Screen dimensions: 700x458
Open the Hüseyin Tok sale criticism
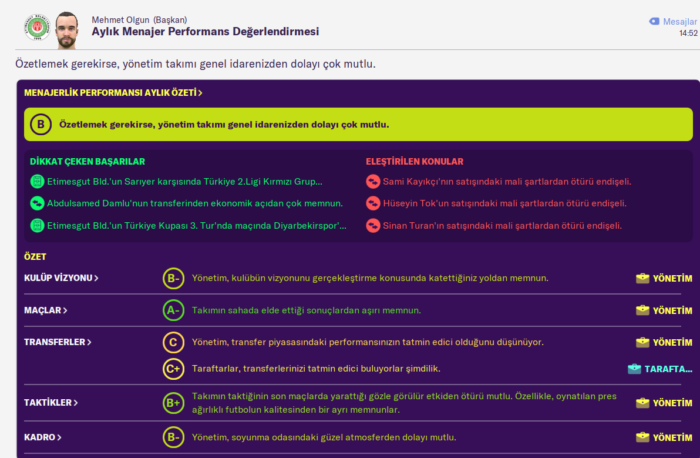(504, 203)
